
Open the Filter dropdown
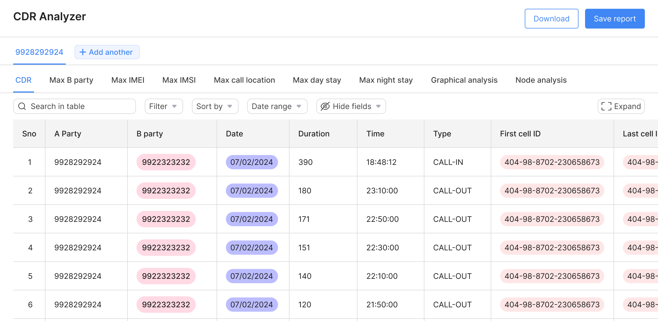164,106
